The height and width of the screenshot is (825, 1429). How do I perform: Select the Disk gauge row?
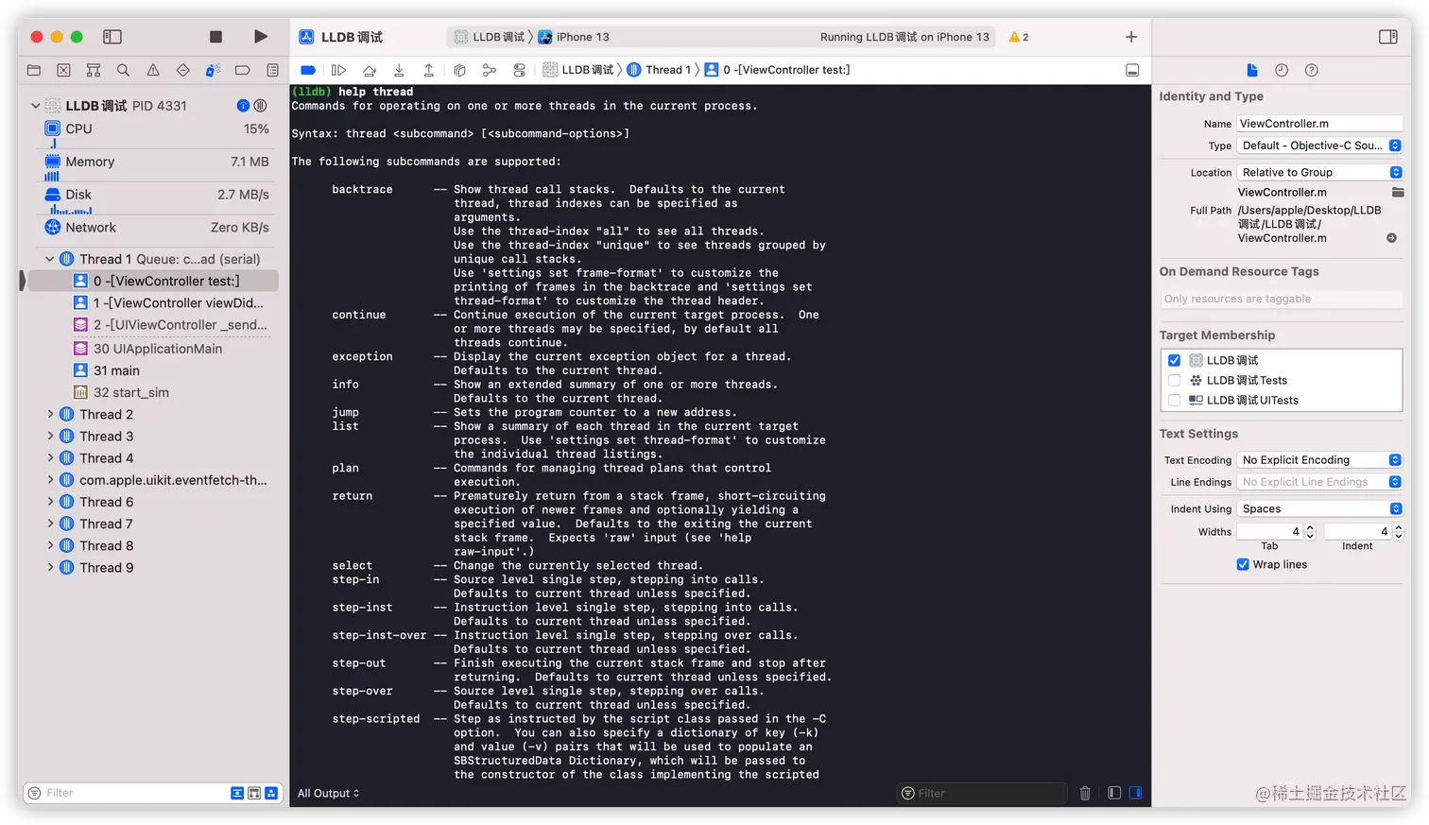[x=157, y=195]
